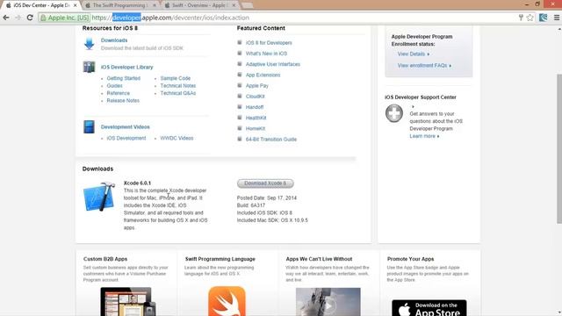Screen dimensions: 562x316
Task: Open the Technical Q&As link
Action: click(x=177, y=93)
